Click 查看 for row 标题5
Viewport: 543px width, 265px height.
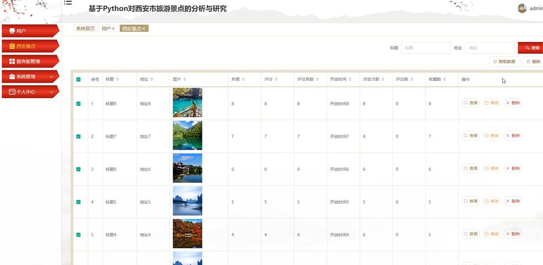click(470, 201)
